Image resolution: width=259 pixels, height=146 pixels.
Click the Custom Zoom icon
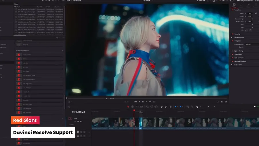196,106
